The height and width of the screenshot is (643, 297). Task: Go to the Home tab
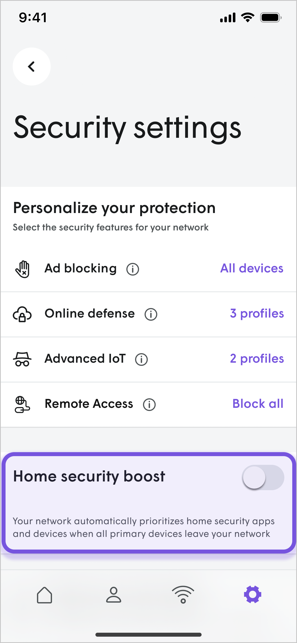[44, 595]
